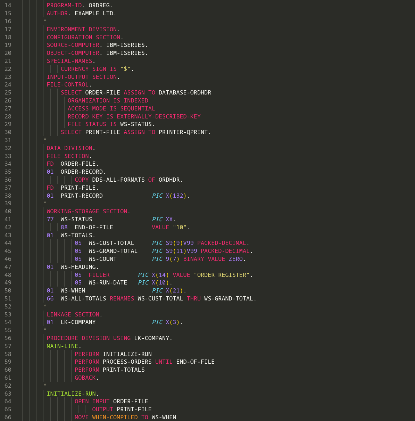Image resolution: width=415 pixels, height=421 pixels.
Task: Click the END-OF-FILE condition name on line 42
Action: (x=94, y=228)
